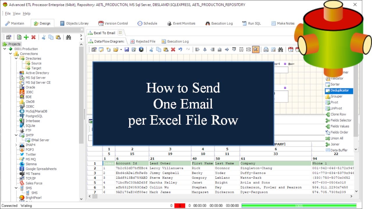
Task: Click the 'Singleton-Chang' company cell
Action: point(276,168)
